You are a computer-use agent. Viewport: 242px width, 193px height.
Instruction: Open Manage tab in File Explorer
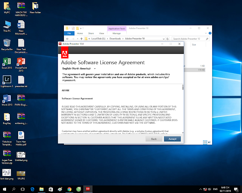pyautogui.click(x=117, y=33)
